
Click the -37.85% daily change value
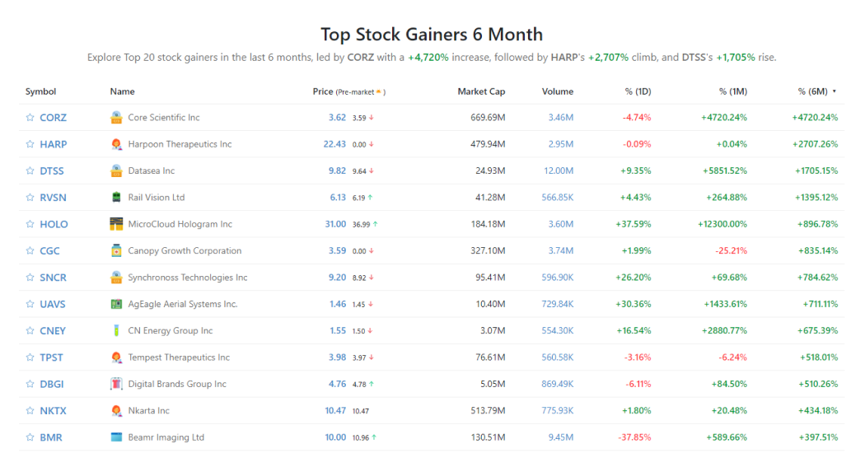point(634,437)
